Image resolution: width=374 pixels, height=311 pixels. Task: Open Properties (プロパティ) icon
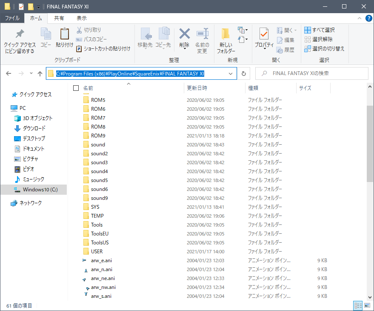264,38
